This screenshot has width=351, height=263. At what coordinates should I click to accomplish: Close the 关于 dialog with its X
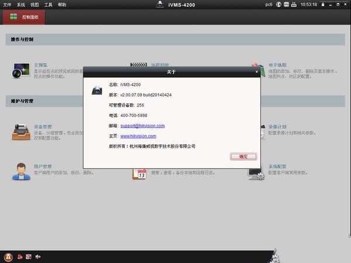[257, 72]
